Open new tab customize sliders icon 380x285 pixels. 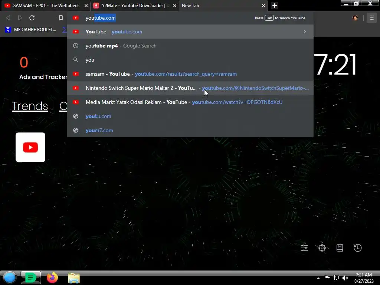click(304, 248)
